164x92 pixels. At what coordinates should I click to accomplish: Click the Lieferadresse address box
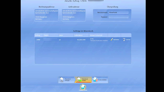[x=74, y=15]
